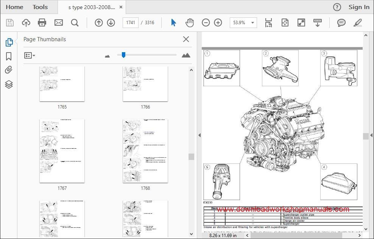Viewport: 374px width, 239px height.
Task: Enlarge thumbnail size large mountain icon
Action: tap(186, 55)
